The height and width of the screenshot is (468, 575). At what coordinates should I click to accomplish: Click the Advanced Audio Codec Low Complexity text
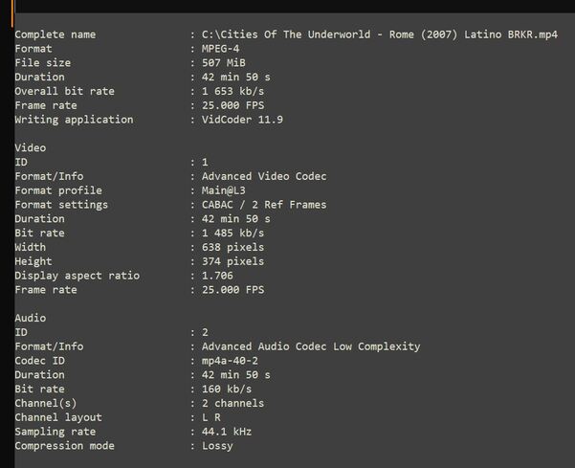pos(310,346)
